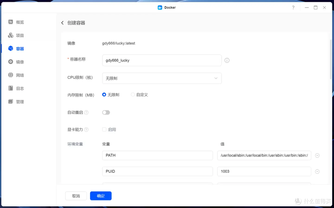This screenshot has height=208, width=334.
Task: Click the PATH variable name field
Action: [157, 155]
